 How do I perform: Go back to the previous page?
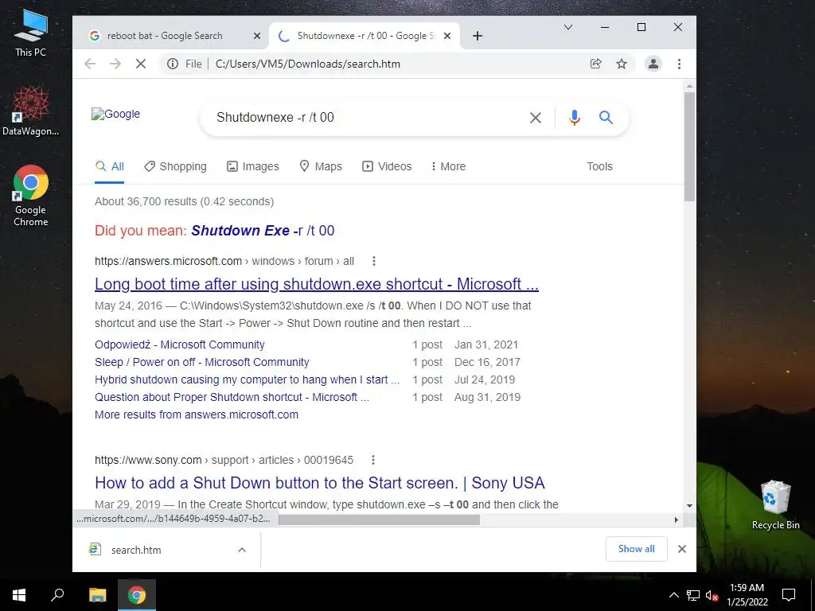(x=90, y=64)
